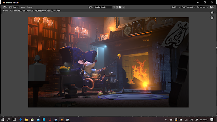Screen dimensions: 217x122
Task: Click the new image icon
Action: 117,7
